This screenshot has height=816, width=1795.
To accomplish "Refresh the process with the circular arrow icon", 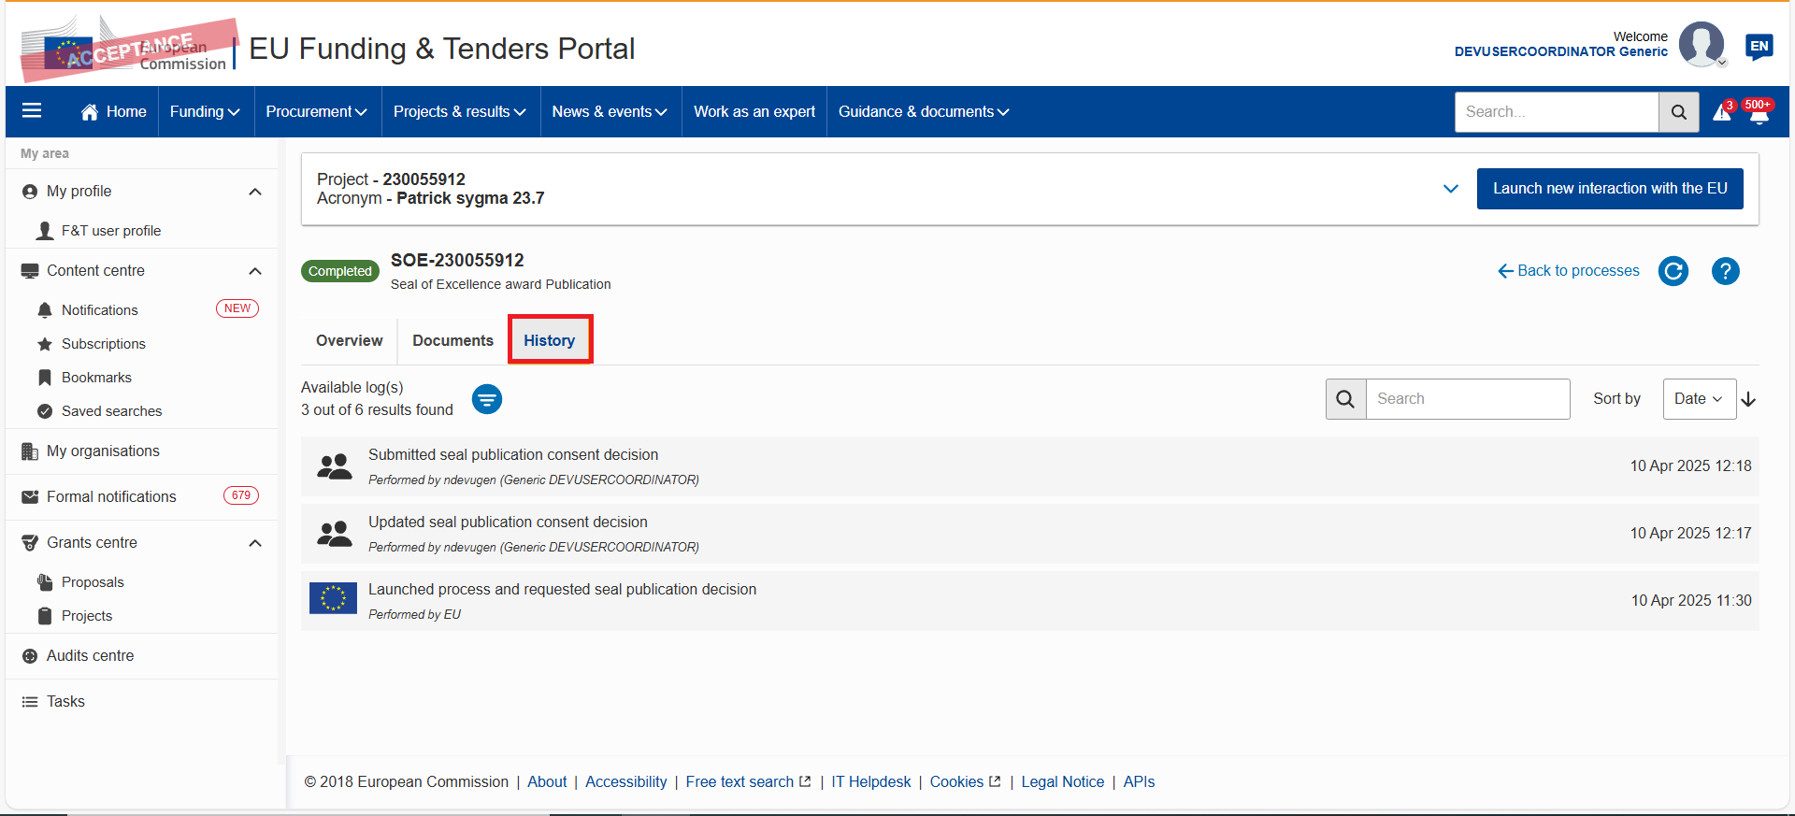I will [x=1673, y=271].
